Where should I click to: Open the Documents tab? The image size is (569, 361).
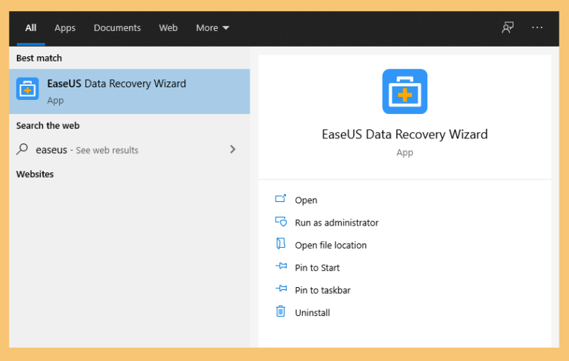(117, 28)
